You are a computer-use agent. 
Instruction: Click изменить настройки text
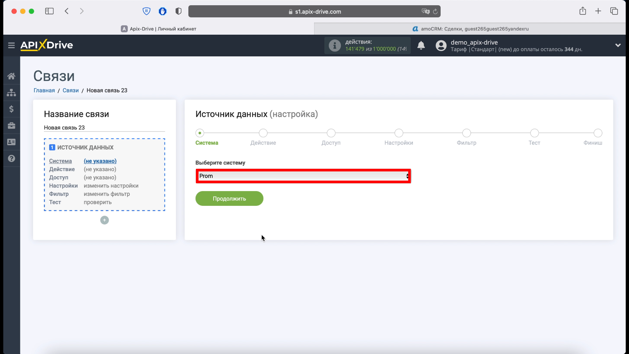pos(111,186)
